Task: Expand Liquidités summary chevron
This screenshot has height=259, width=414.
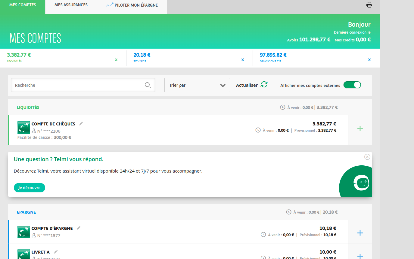Action: (x=116, y=60)
